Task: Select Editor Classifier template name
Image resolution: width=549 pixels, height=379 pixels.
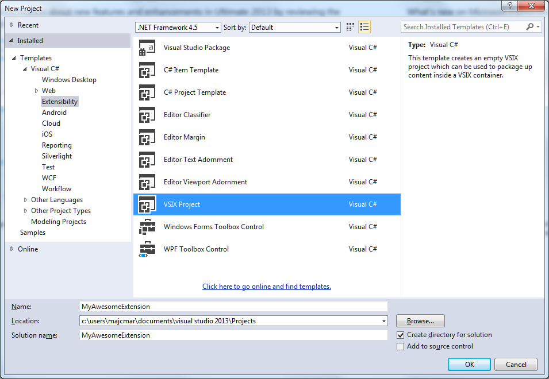Action: click(x=187, y=115)
